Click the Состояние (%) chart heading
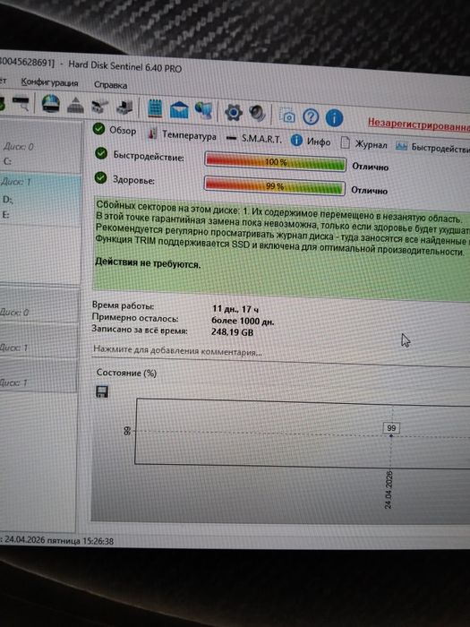 point(126,373)
